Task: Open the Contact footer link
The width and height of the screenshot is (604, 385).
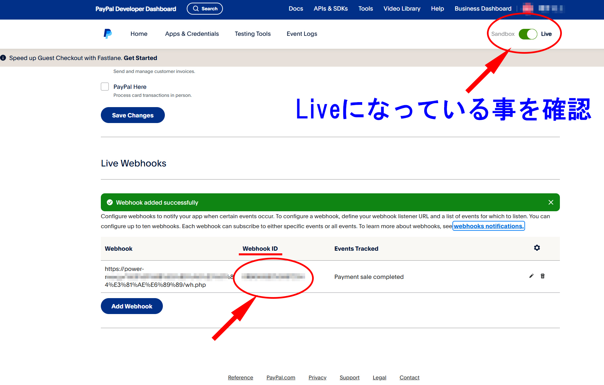Action: [409, 378]
